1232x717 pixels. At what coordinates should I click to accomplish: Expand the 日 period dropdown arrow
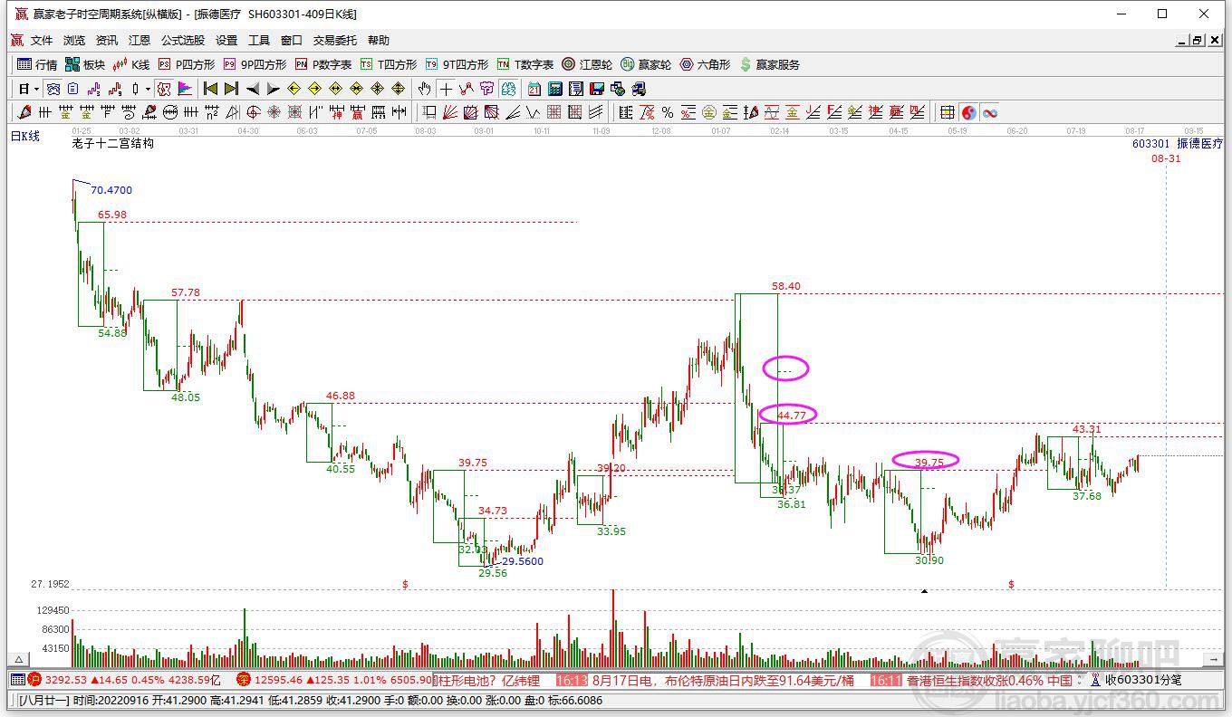click(36, 89)
